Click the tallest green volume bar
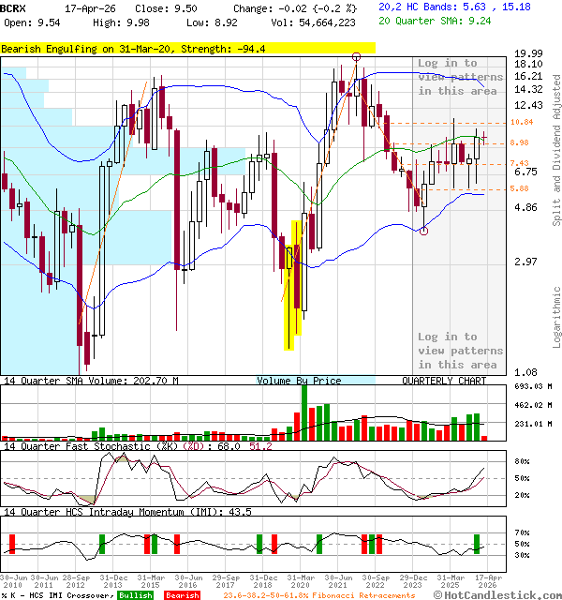Screen dimensions: 562x600 click(304, 412)
